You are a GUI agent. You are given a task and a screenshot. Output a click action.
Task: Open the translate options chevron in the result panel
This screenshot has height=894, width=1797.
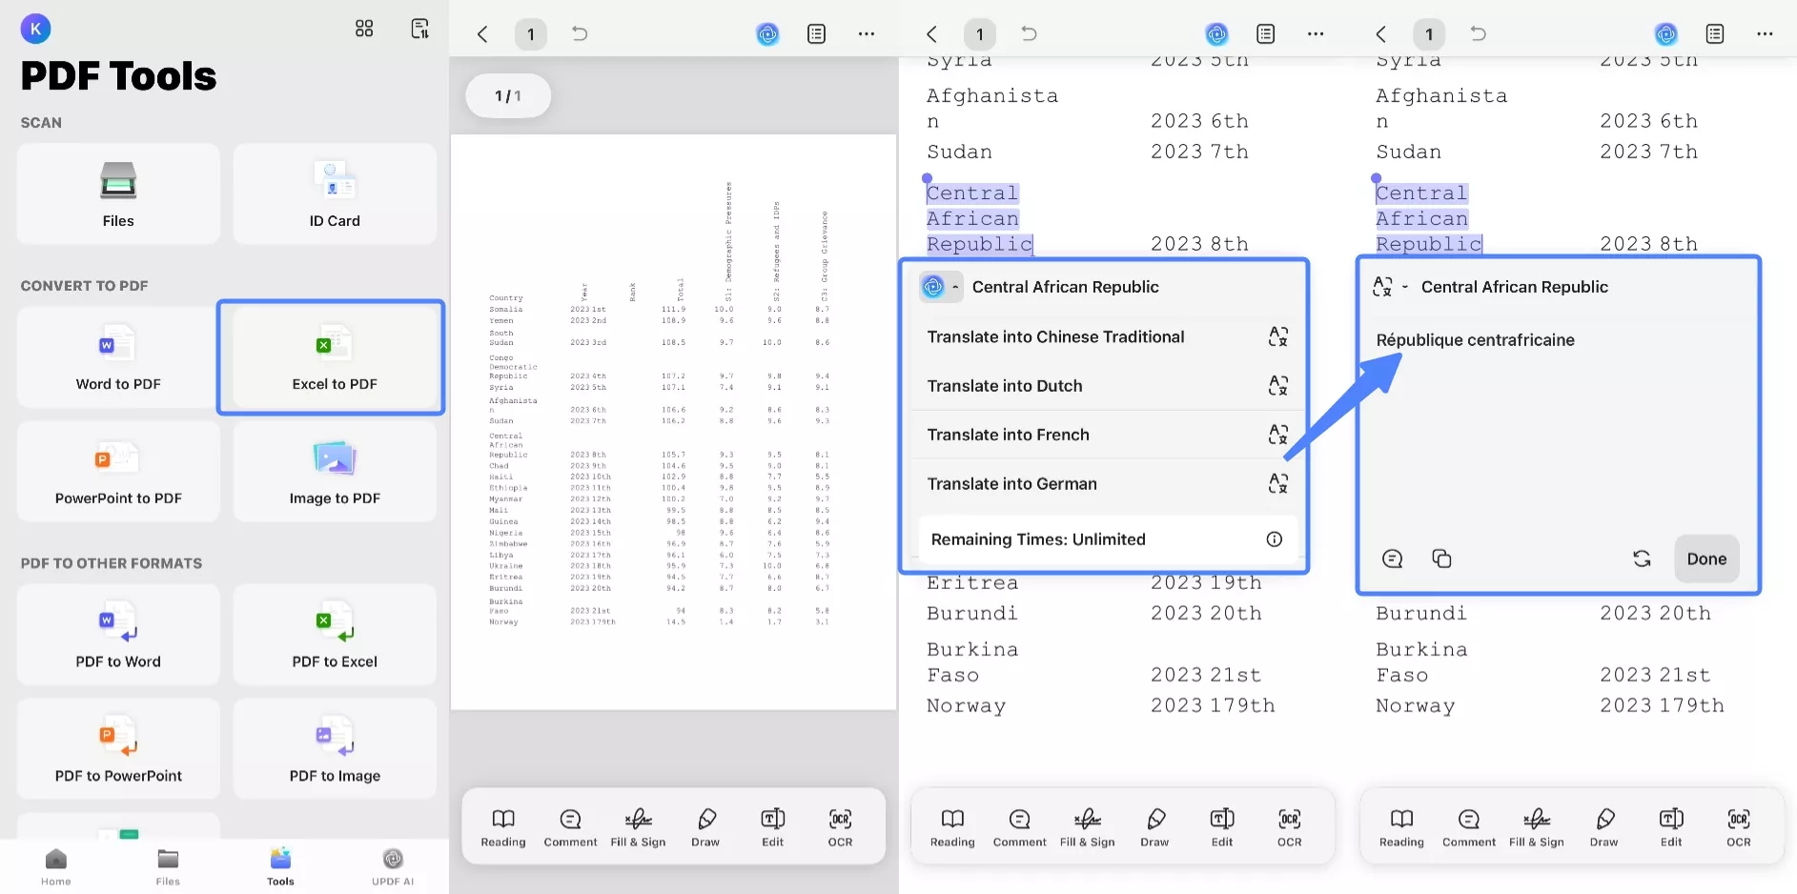pyautogui.click(x=1405, y=286)
